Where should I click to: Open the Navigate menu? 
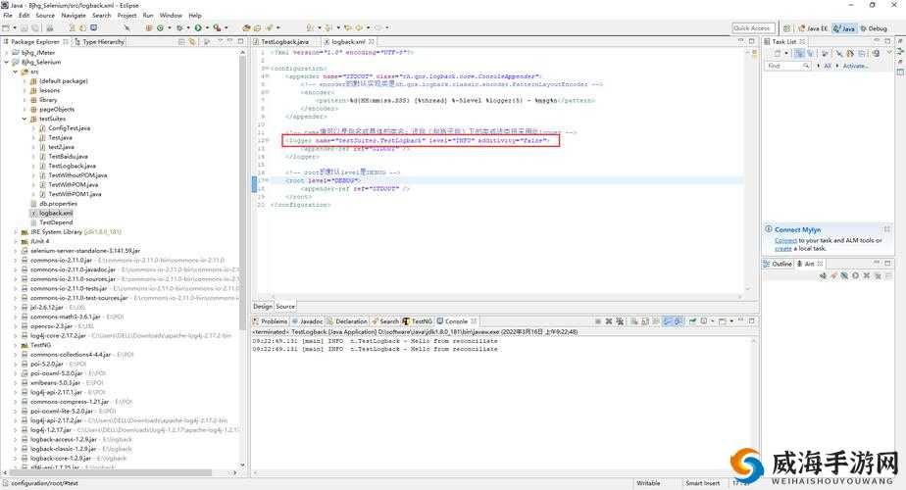(74, 16)
